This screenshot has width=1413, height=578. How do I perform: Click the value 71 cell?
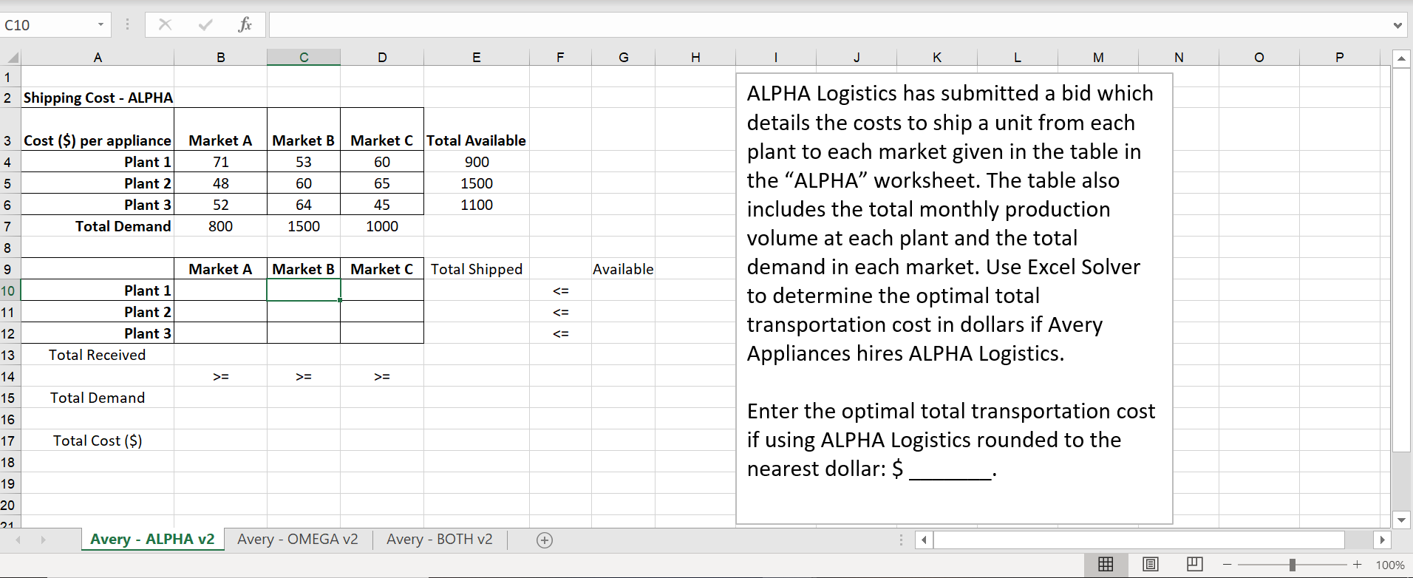coord(221,162)
